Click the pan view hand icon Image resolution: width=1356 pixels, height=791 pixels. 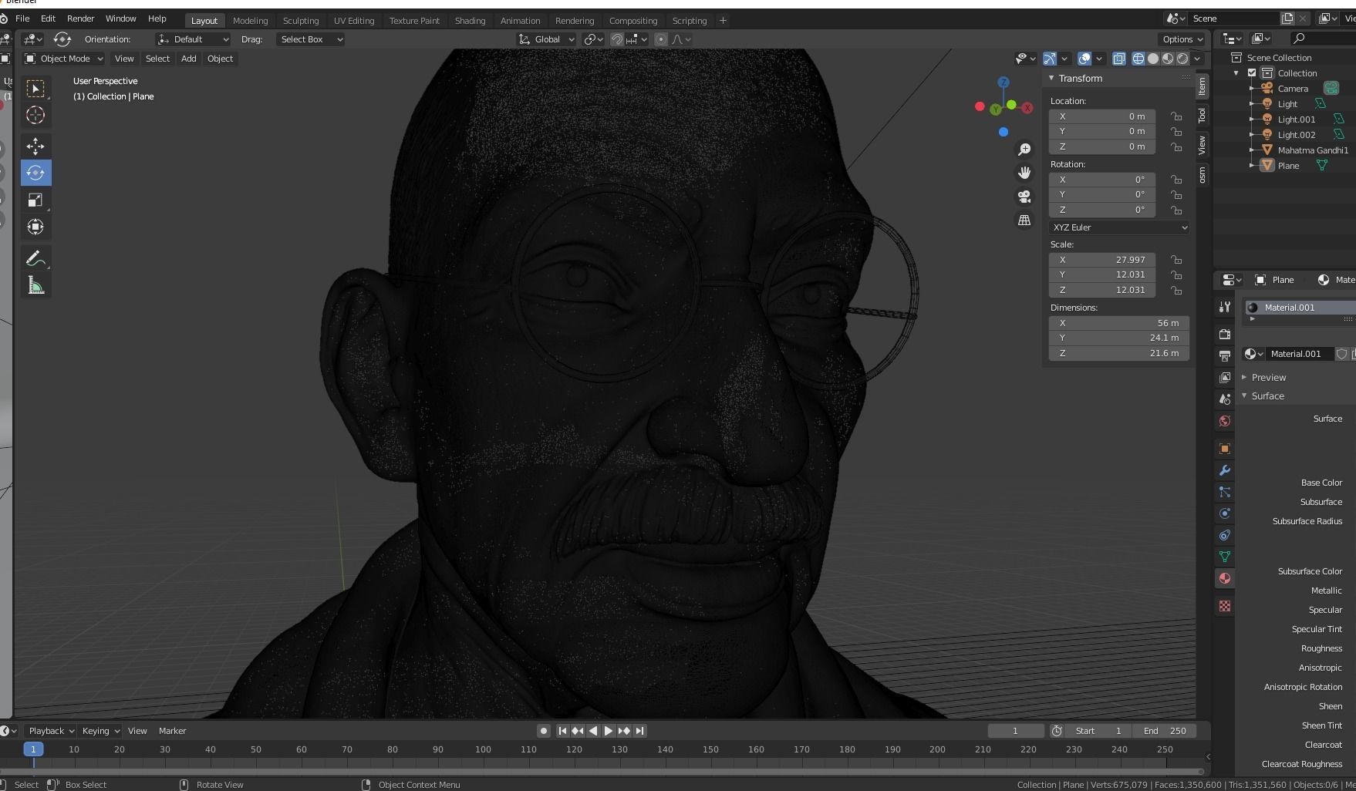click(1024, 173)
